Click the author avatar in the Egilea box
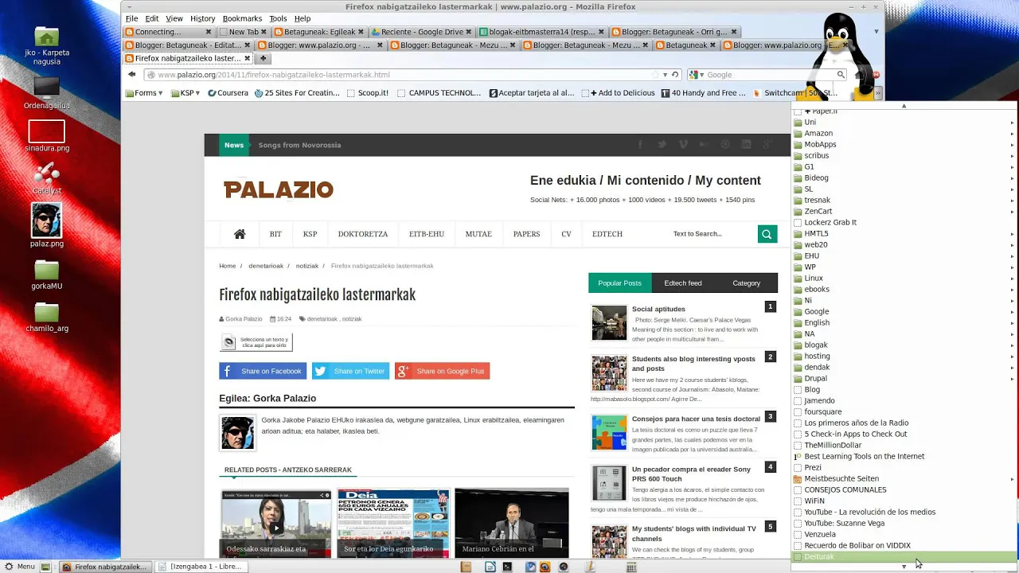This screenshot has height=573, width=1019. click(237, 433)
